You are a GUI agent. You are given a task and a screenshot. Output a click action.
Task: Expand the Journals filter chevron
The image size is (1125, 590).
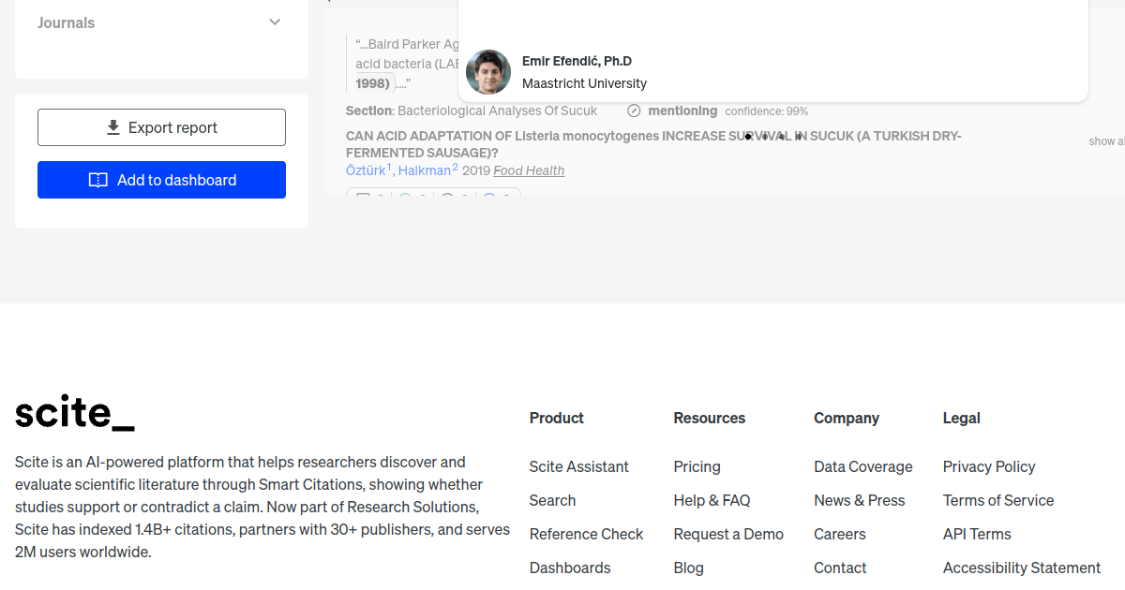(x=275, y=22)
